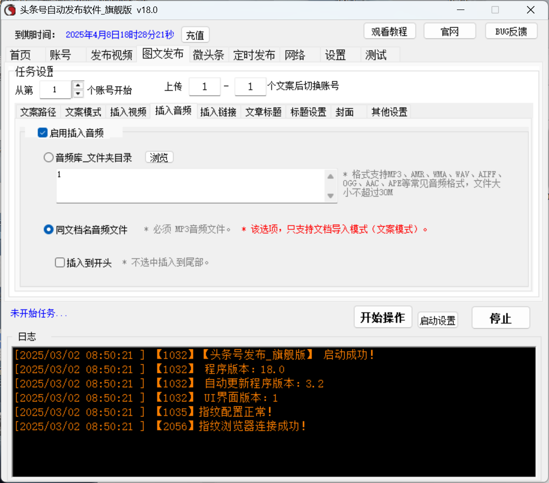Click the starting account number field
The width and height of the screenshot is (549, 483).
pos(56,90)
